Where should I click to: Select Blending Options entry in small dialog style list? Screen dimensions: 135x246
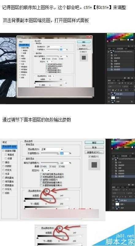pyautogui.click(x=25, y=45)
